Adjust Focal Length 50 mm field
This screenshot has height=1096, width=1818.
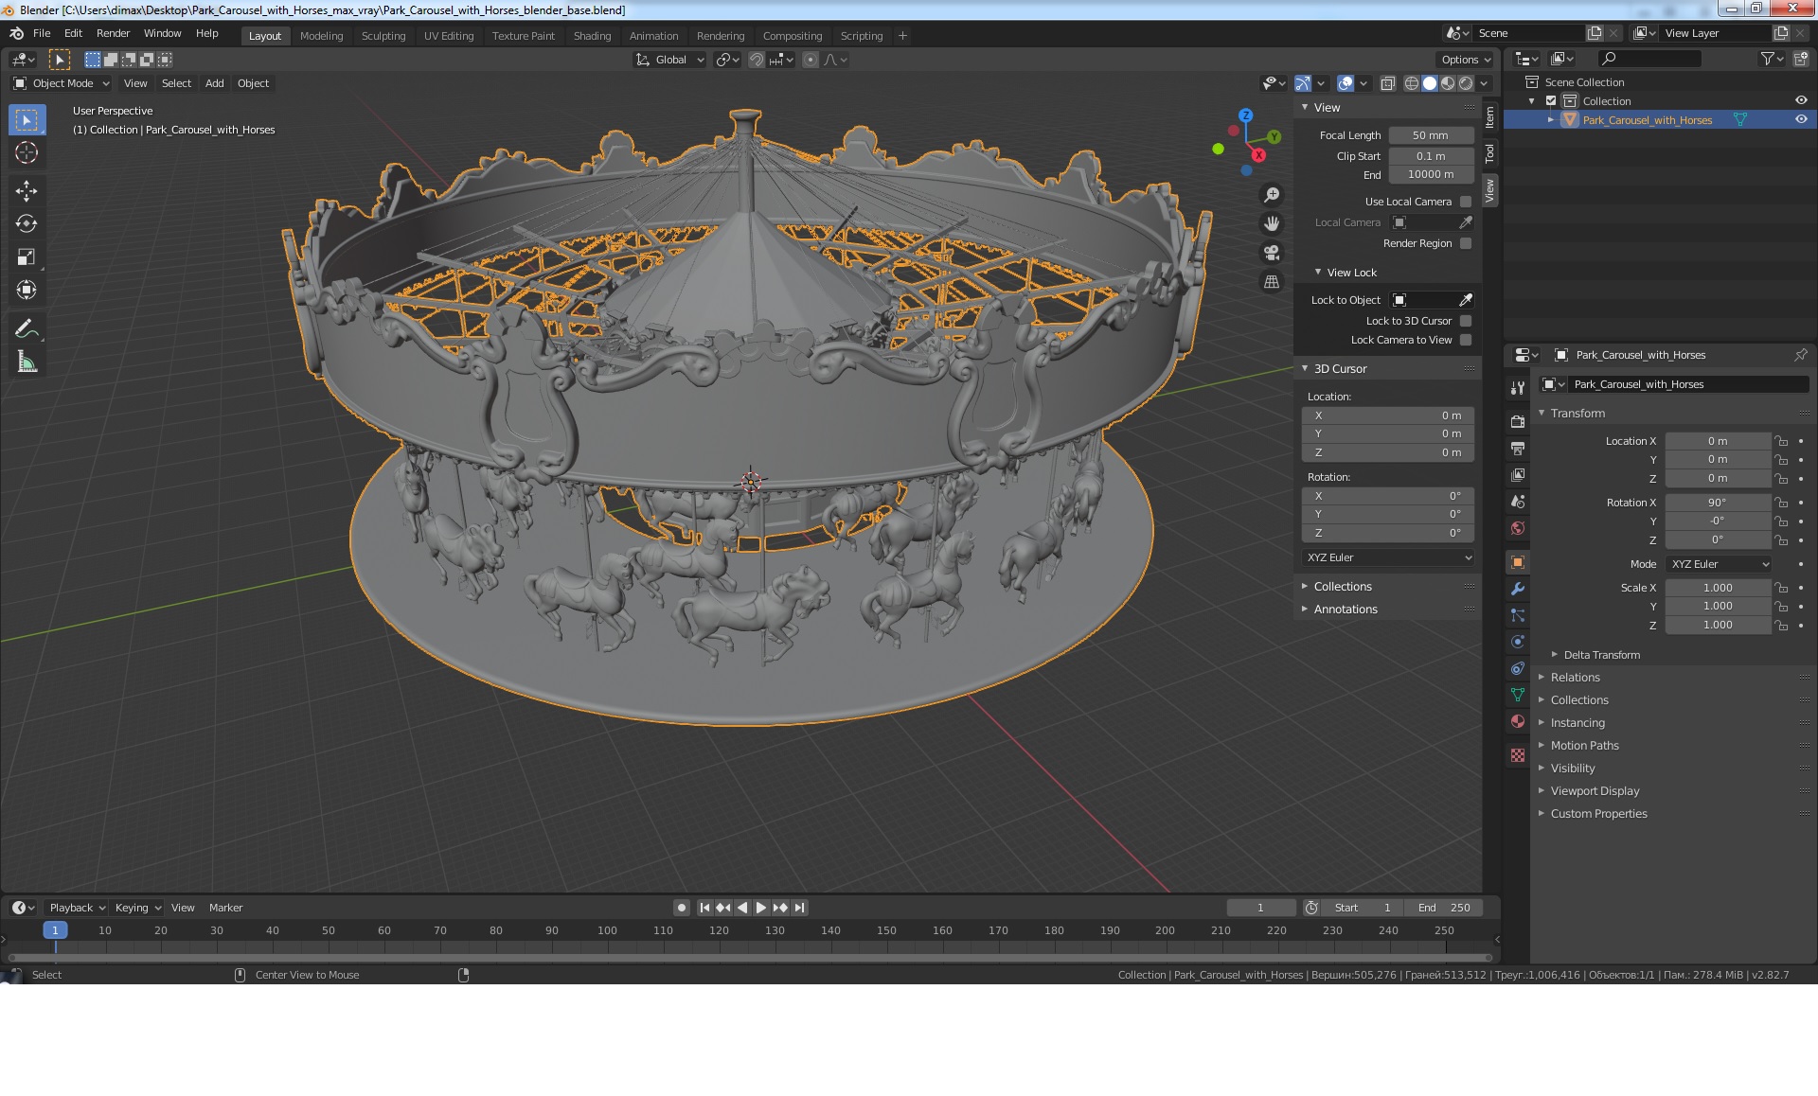pos(1431,135)
